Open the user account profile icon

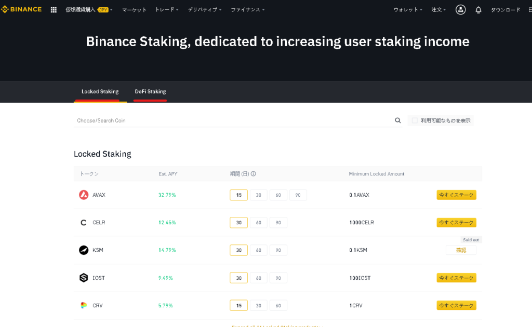click(460, 9)
